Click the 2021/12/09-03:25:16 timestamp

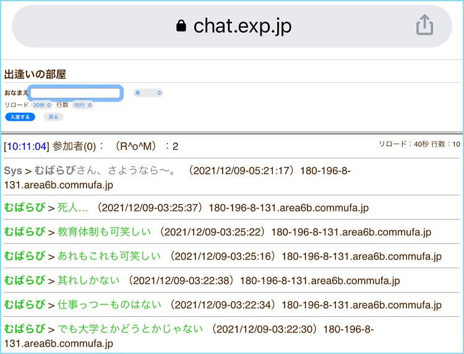coord(222,256)
